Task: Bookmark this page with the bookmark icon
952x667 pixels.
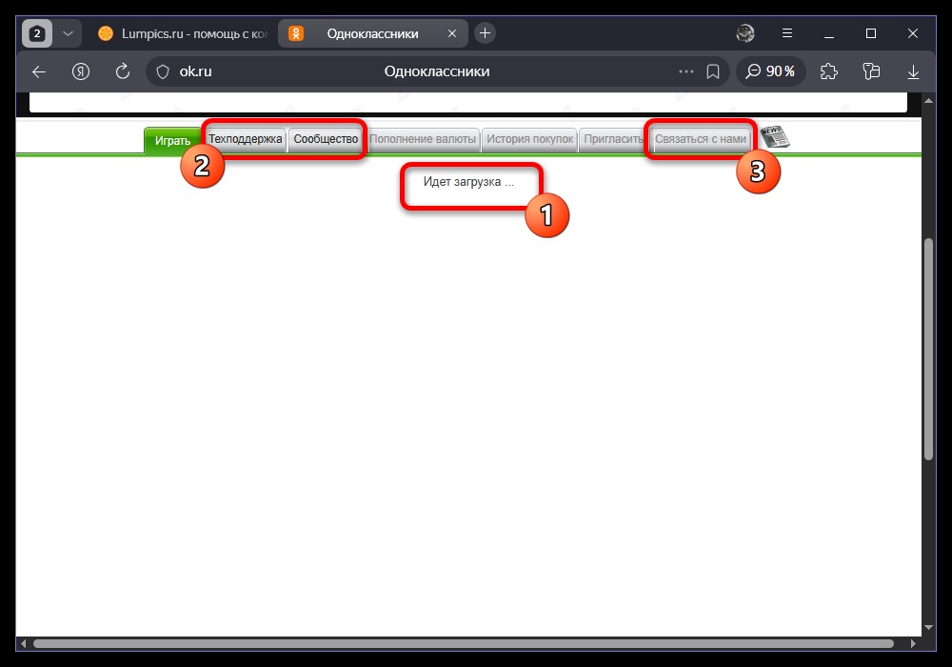Action: pos(713,71)
